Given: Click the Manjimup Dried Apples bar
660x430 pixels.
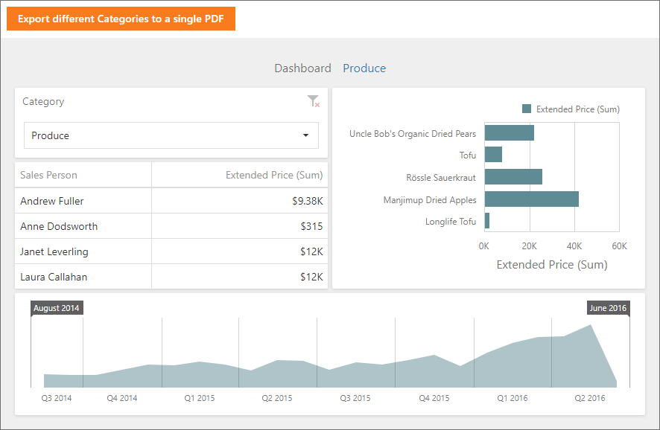Looking at the screenshot, I should tap(532, 199).
